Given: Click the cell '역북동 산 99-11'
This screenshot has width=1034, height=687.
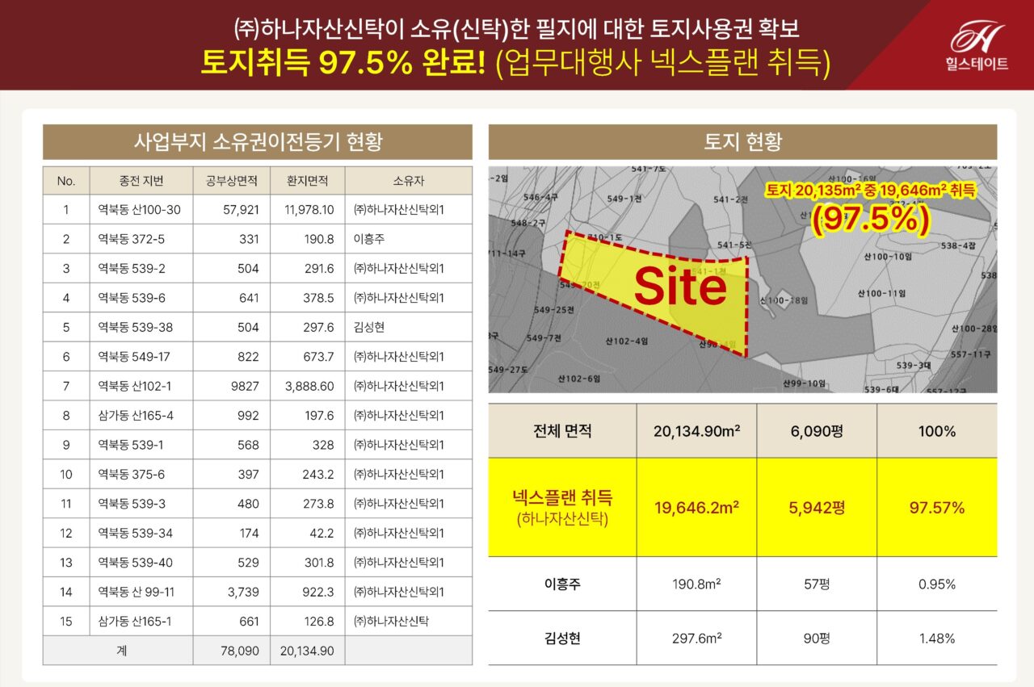Looking at the screenshot, I should point(136,592).
